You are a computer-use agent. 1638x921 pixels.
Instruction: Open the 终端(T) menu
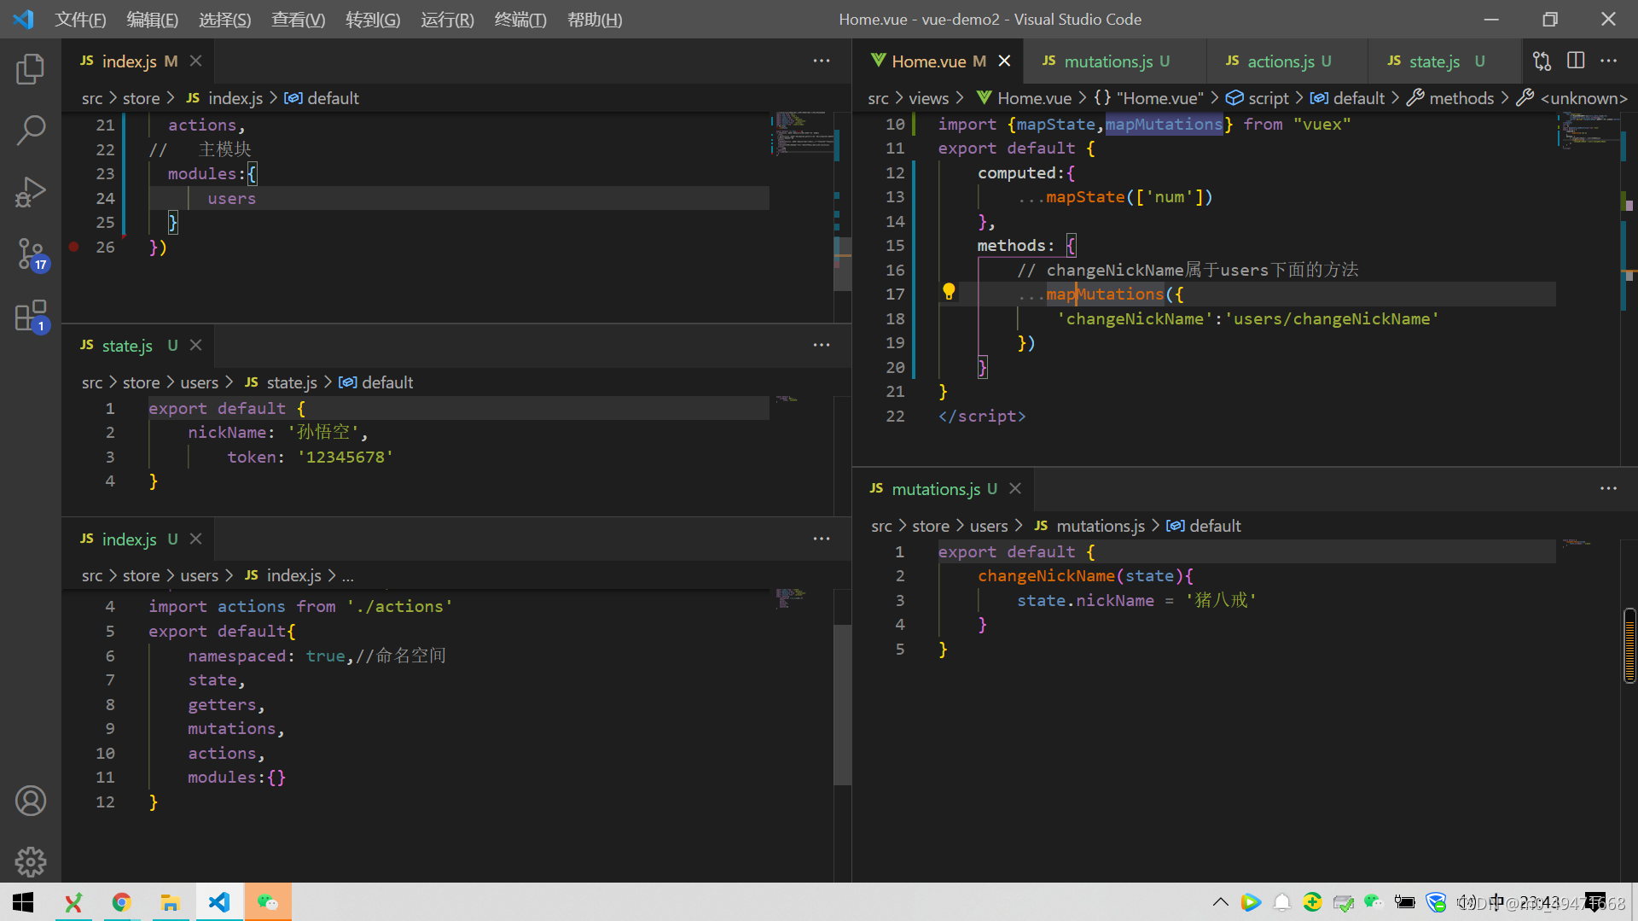pyautogui.click(x=520, y=19)
